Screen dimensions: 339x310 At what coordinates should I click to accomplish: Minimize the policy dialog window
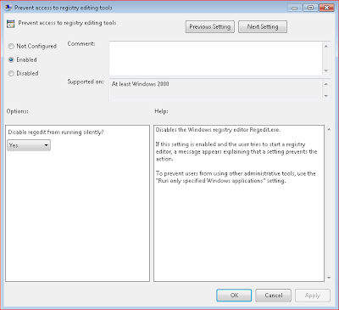pyautogui.click(x=295, y=8)
